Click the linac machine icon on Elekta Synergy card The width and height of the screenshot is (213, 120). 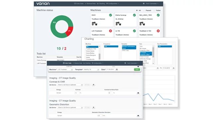click(118, 24)
